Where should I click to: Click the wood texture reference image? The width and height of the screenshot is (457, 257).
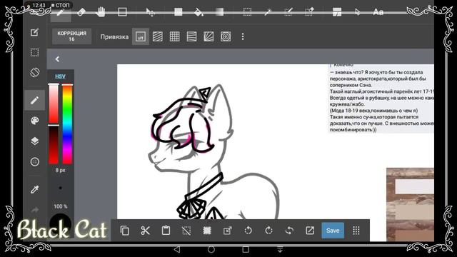(410, 205)
